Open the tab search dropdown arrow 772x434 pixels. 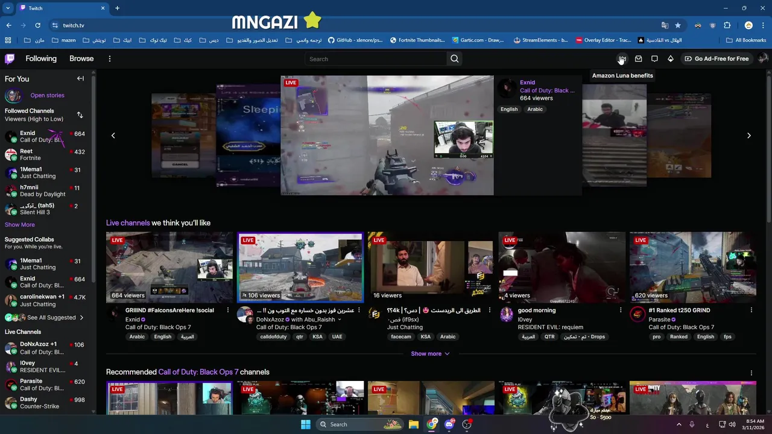[x=8, y=8]
